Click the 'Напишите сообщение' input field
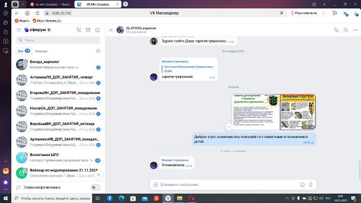Image resolution: width=361 pixels, height=203 pixels. pyautogui.click(x=229, y=184)
